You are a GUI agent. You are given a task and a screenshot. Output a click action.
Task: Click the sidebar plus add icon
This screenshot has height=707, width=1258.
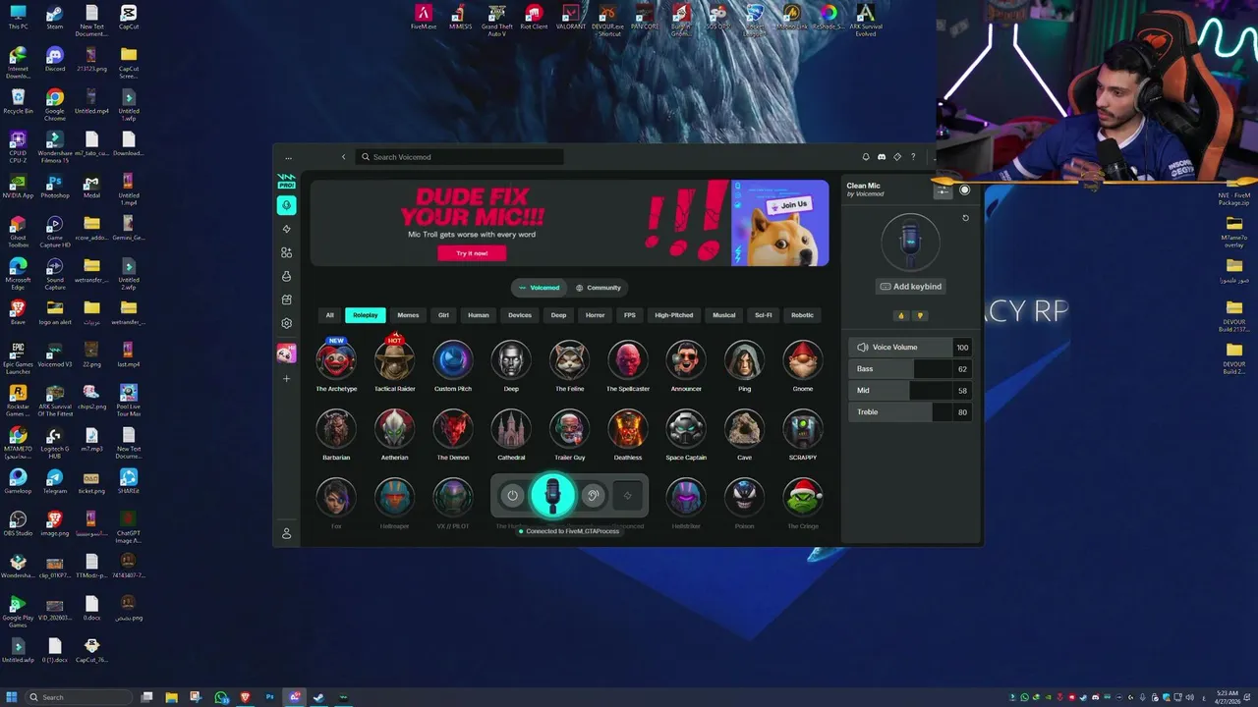(286, 378)
